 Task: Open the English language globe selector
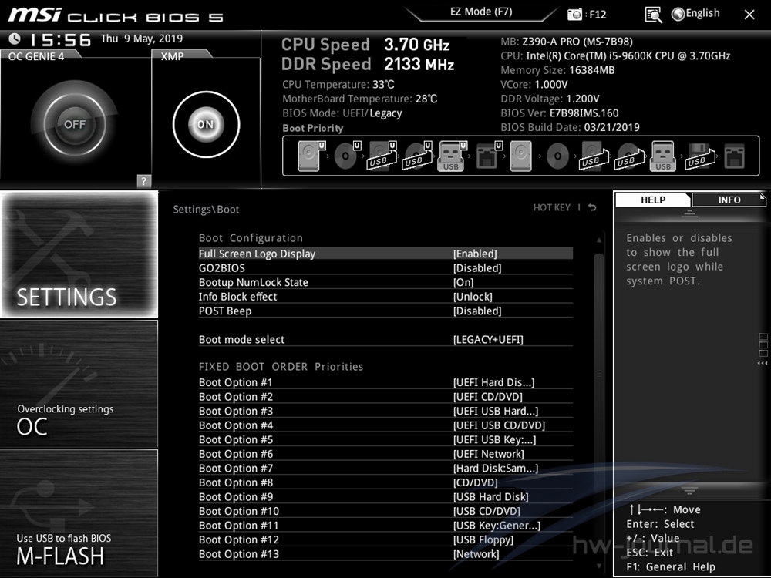point(695,14)
